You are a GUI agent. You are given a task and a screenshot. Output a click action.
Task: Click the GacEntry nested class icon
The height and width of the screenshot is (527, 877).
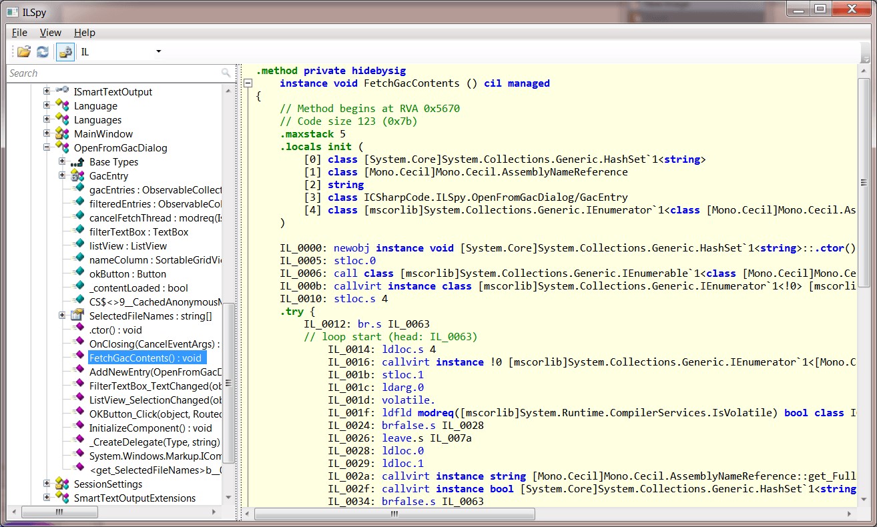click(78, 176)
